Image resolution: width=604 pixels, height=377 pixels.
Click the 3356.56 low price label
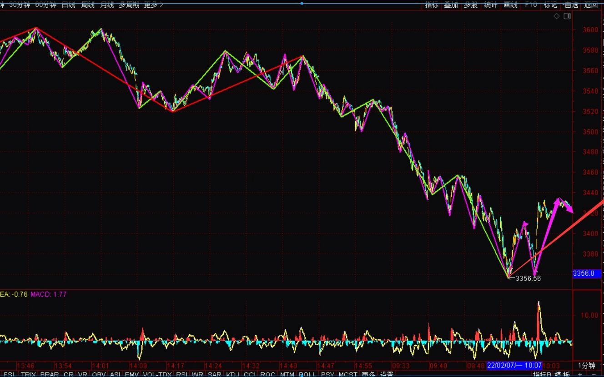point(528,278)
